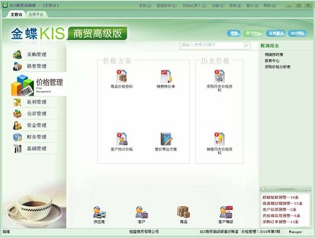316x238 pixels.
Task: Click KIS商贸高级版演示账套 in status bar
Action: click(219, 232)
